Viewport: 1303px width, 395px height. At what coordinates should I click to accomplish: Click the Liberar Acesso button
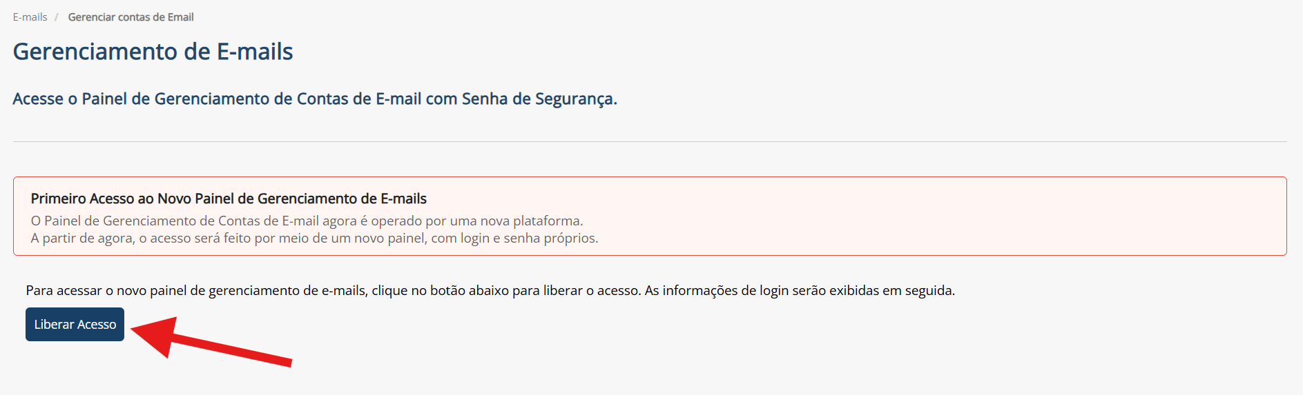75,325
